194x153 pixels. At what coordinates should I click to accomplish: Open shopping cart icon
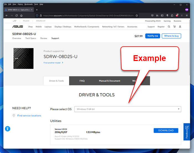[x=174, y=27]
